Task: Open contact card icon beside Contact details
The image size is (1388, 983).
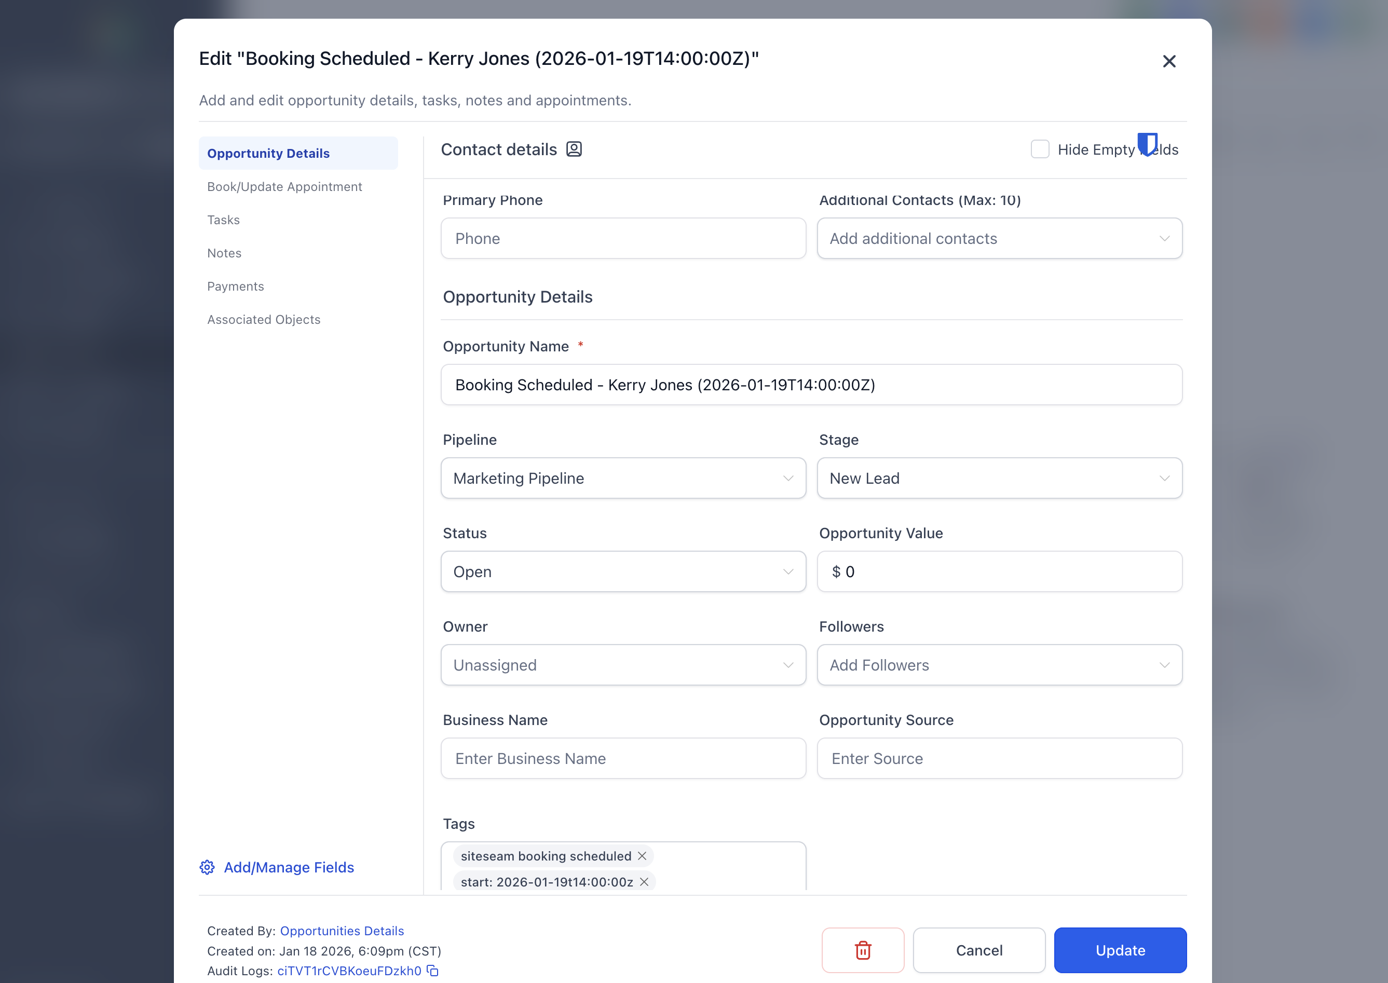Action: coord(574,149)
